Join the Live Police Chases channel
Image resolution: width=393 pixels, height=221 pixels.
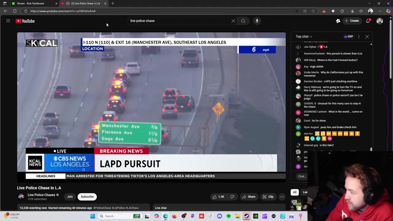70,197
